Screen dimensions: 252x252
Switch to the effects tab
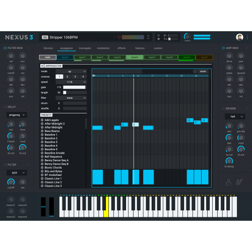pyautogui.click(x=121, y=48)
